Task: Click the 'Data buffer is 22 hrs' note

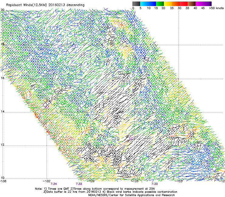Action: [x=110, y=192]
